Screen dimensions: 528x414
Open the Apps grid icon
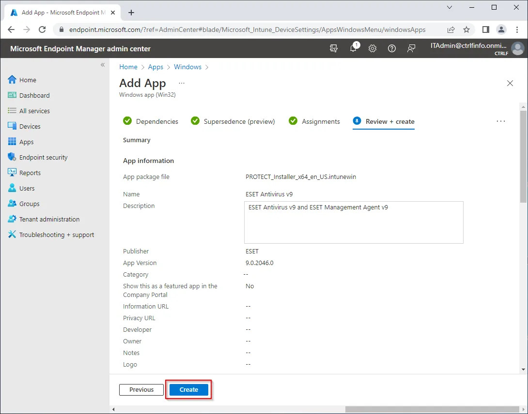click(12, 142)
